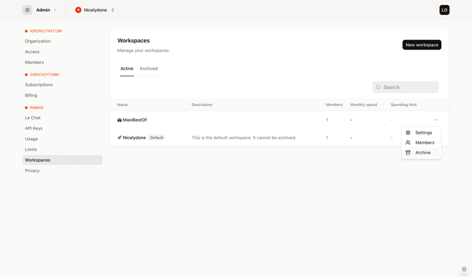
Task: Open Billing in the sidebar
Action: click(31, 95)
